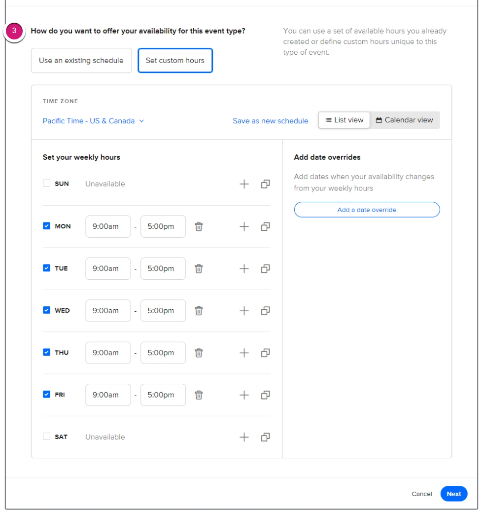Enable the SAT availability checkbox

(x=46, y=437)
